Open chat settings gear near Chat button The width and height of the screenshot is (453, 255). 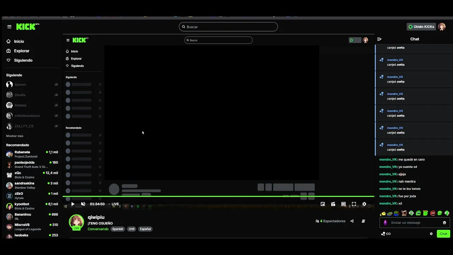pos(431,234)
